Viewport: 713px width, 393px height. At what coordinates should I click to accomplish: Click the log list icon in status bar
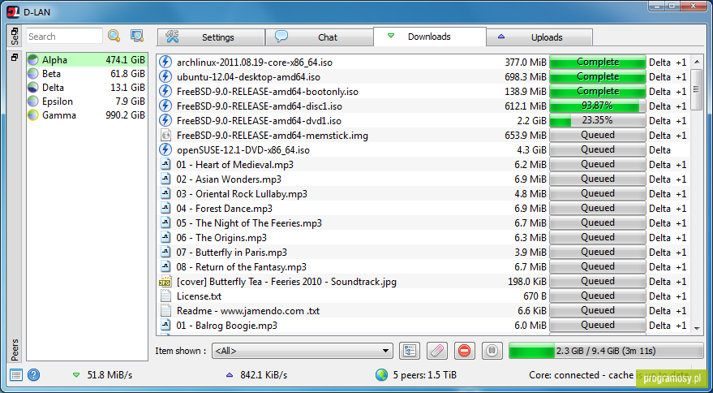coord(16,375)
